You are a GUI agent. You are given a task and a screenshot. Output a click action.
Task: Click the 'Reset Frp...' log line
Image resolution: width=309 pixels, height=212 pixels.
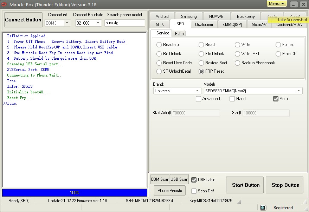(19, 98)
